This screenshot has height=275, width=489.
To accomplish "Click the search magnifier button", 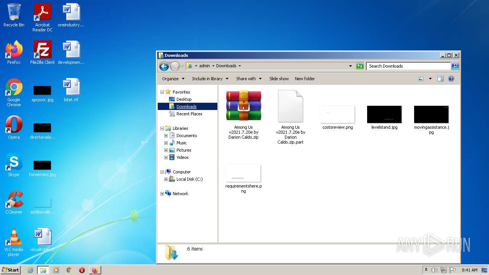I will pyautogui.click(x=455, y=66).
